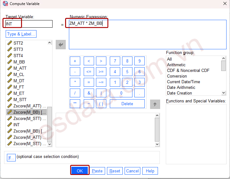Click the up arrow to insert function
230x179 pixels.
(155, 104)
